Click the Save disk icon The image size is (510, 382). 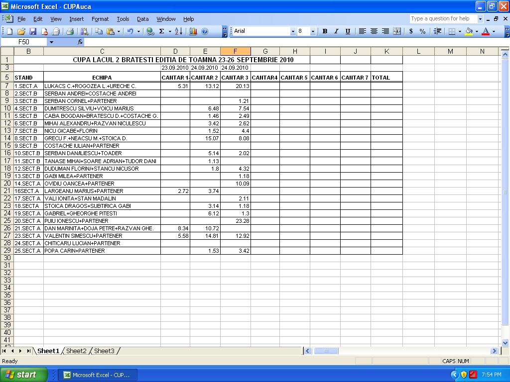point(32,31)
